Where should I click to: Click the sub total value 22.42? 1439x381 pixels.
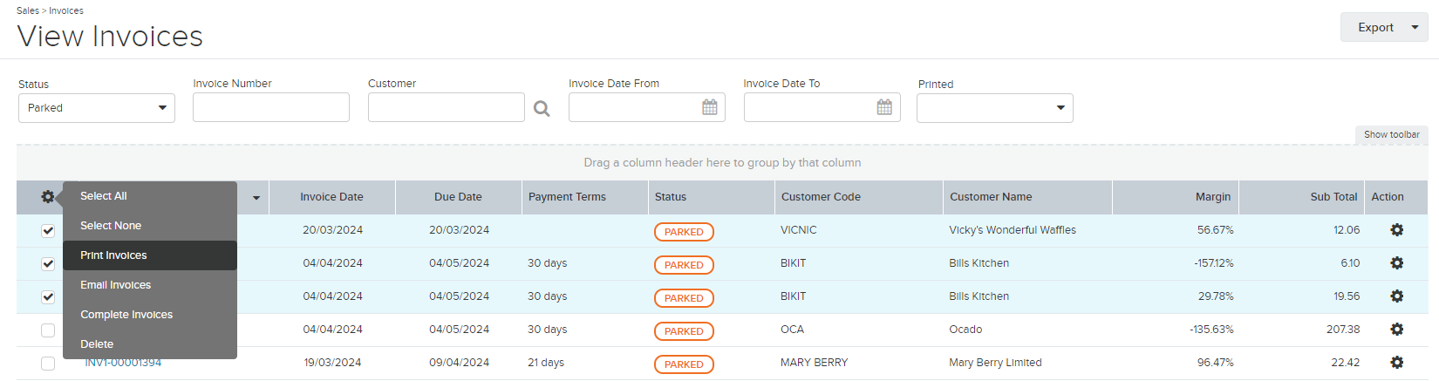(1346, 363)
